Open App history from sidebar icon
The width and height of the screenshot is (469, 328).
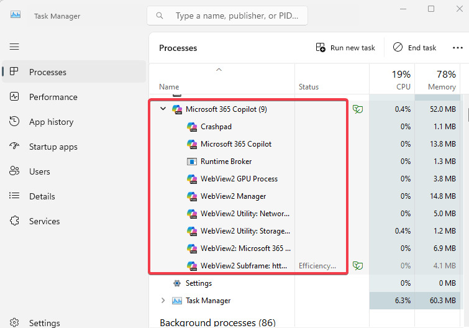pos(14,121)
